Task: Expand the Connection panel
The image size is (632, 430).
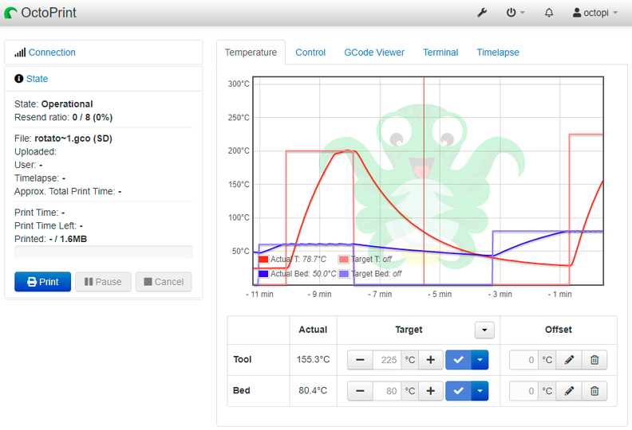Action: (x=52, y=53)
